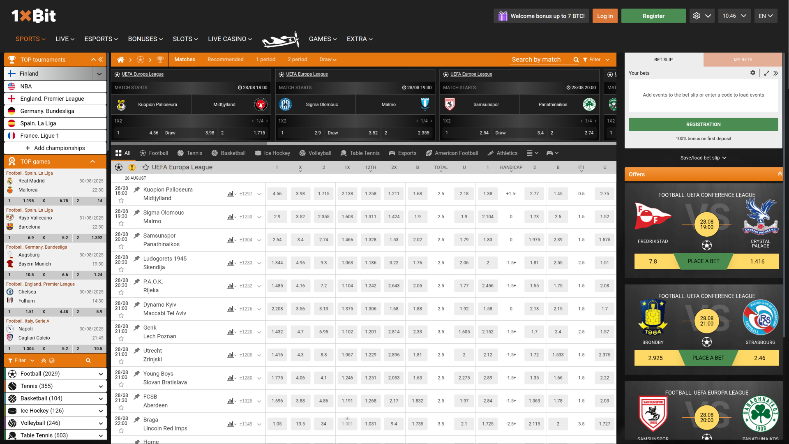789x444 pixels.
Task: Expand the Tennis (355) sidebar category
Action: point(100,386)
